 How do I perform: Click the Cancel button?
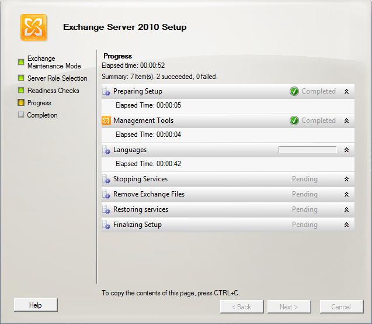pos(342,307)
